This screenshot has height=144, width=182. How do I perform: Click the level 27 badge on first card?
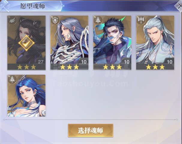(40, 62)
